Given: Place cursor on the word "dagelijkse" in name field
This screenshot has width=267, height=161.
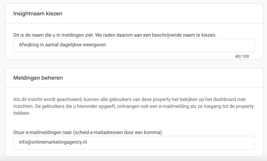Looking at the screenshot, I should (x=71, y=45).
